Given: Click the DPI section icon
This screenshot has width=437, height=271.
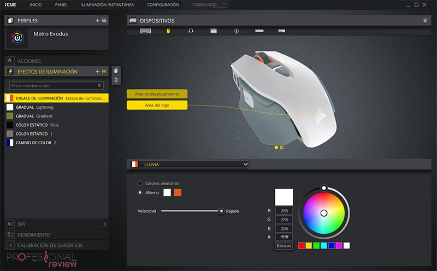Looking at the screenshot, I should click(x=10, y=224).
